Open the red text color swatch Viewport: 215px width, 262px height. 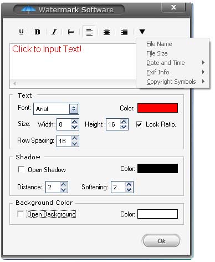point(157,108)
